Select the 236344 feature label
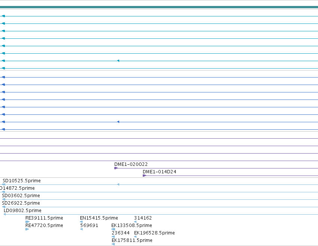 [x=121, y=233]
